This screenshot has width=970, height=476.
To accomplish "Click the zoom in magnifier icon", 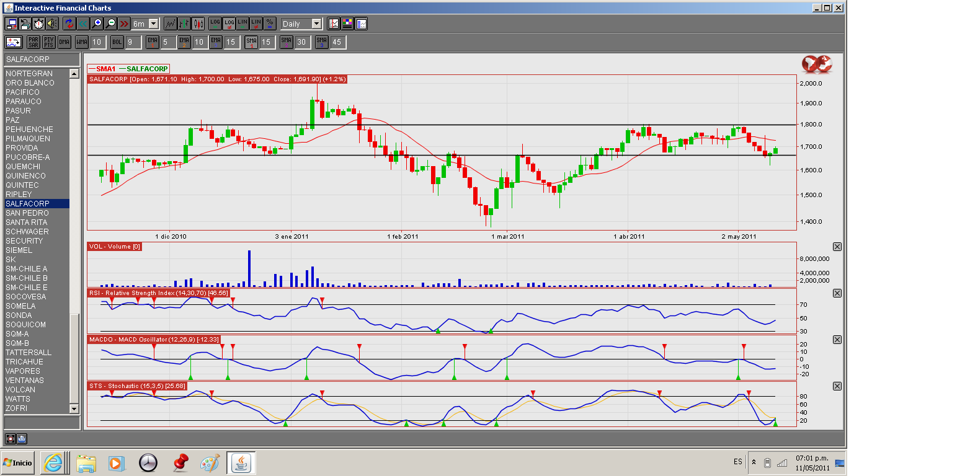I will [96, 24].
